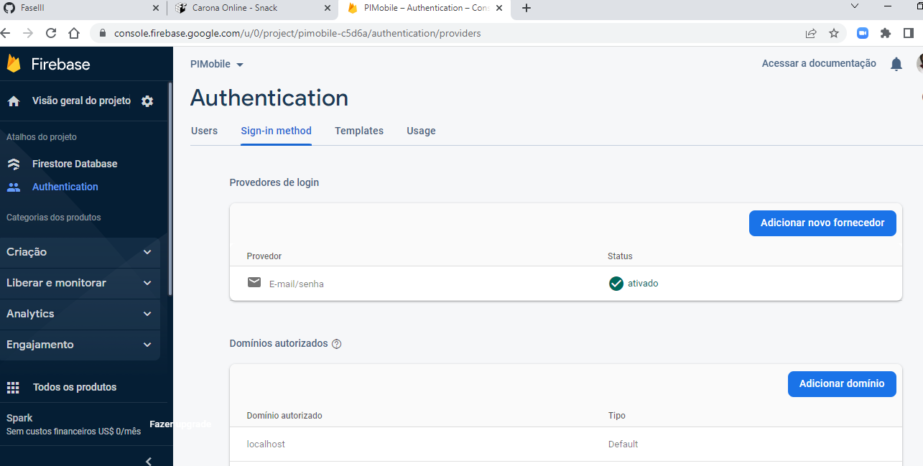The width and height of the screenshot is (923, 466).
Task: Select Firestore Database in the sidebar
Action: [75, 164]
